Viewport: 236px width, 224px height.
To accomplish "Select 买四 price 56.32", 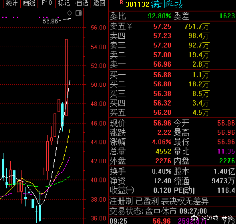I will pyautogui.click(x=162, y=103).
